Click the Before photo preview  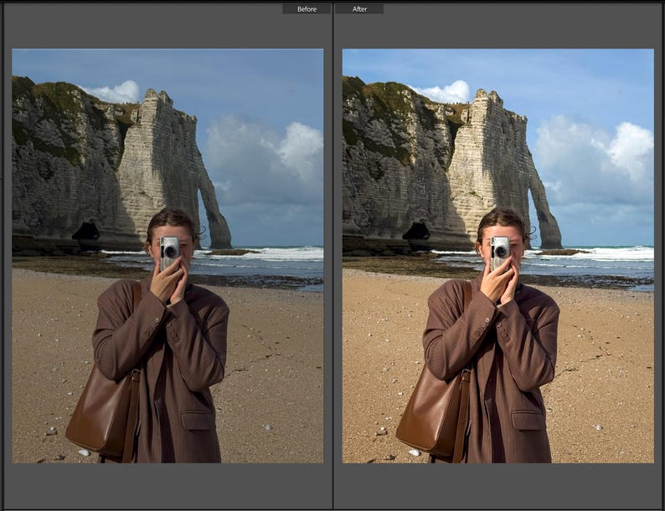(x=168, y=256)
